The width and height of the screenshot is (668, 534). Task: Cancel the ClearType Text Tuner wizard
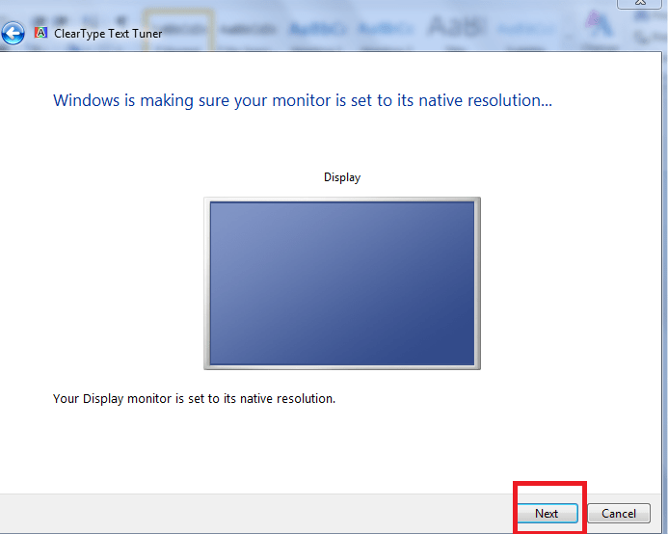point(619,513)
